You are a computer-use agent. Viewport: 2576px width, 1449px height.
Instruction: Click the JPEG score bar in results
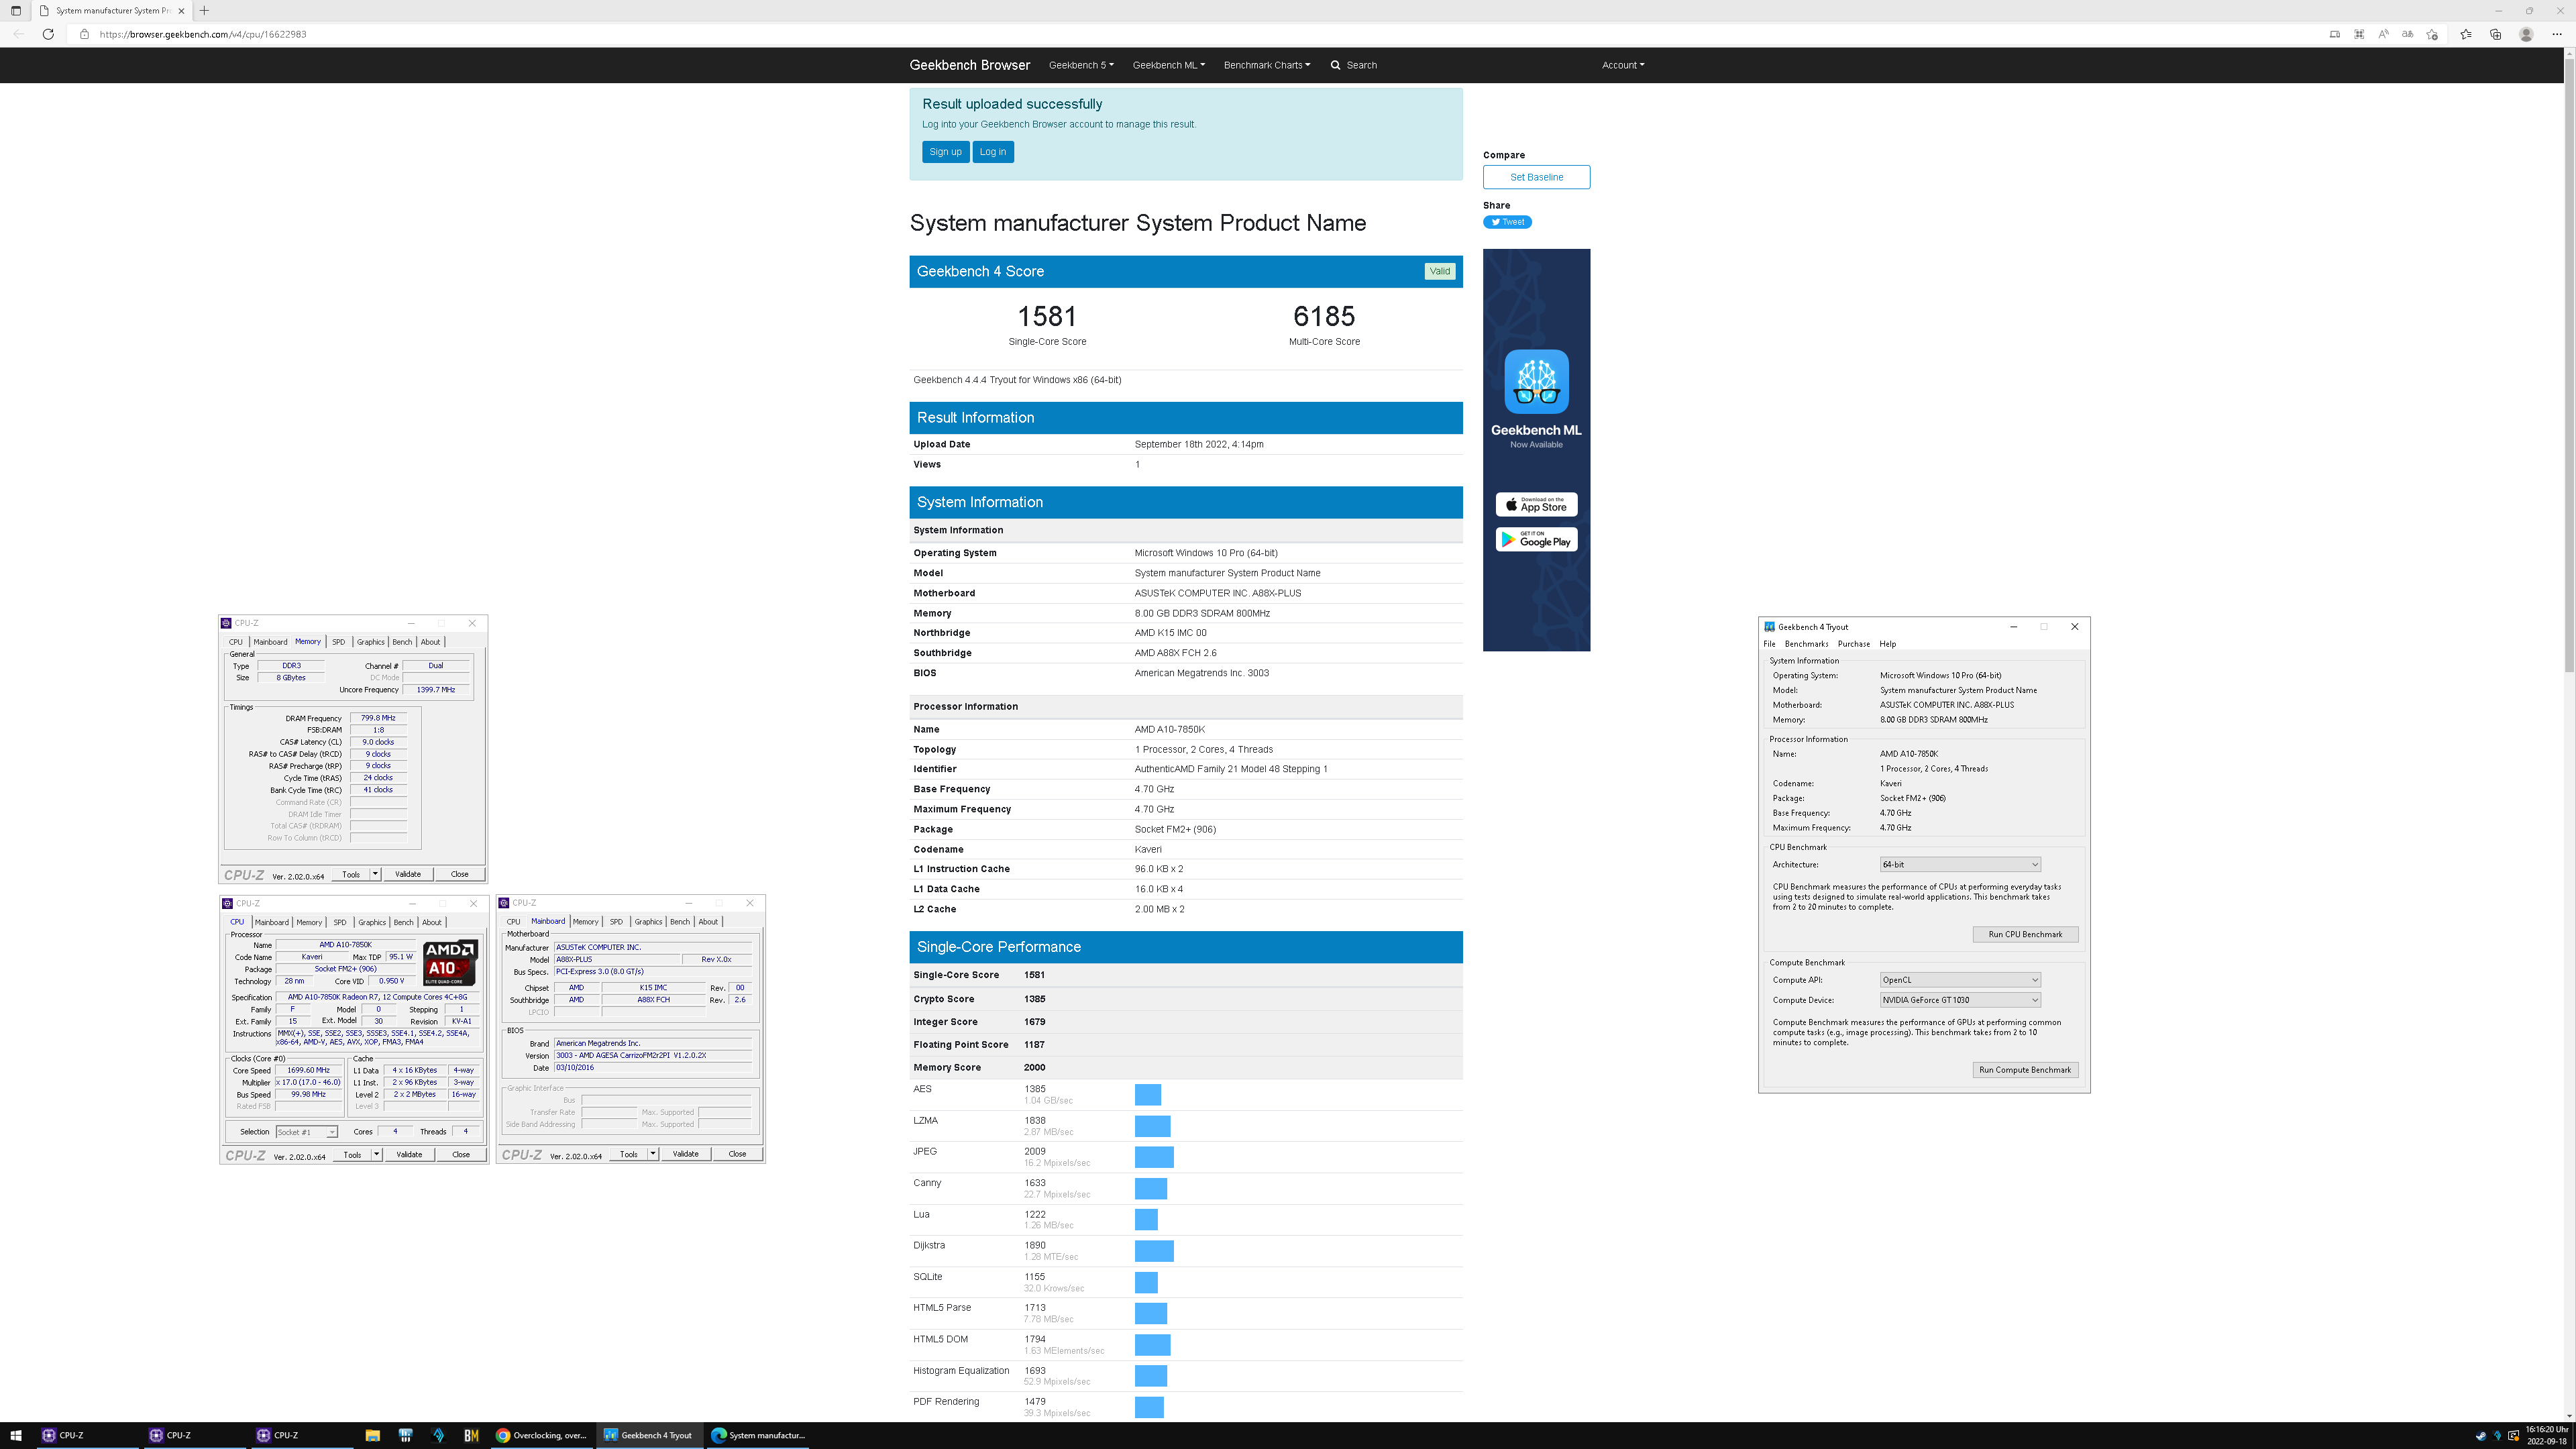tap(1154, 1157)
